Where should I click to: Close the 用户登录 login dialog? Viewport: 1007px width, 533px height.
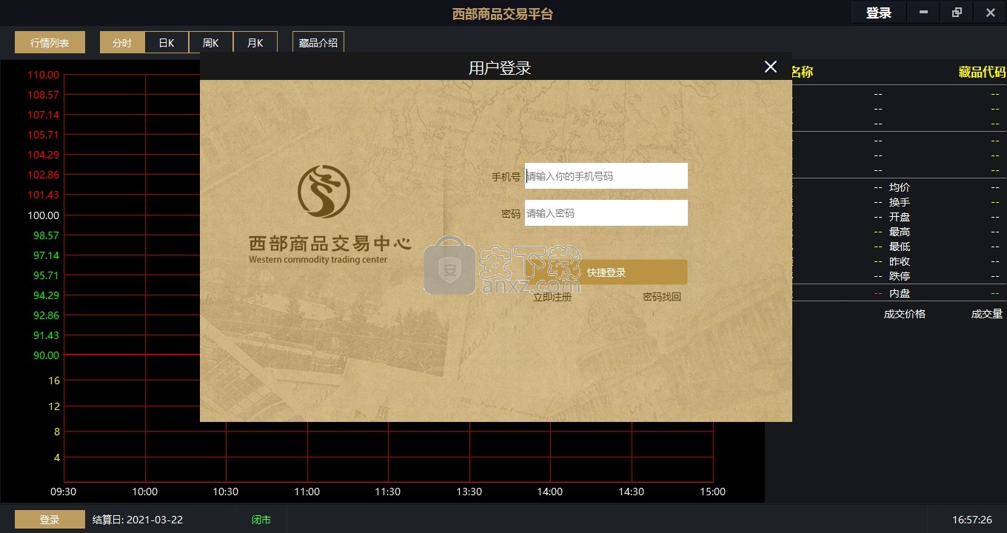click(x=770, y=67)
